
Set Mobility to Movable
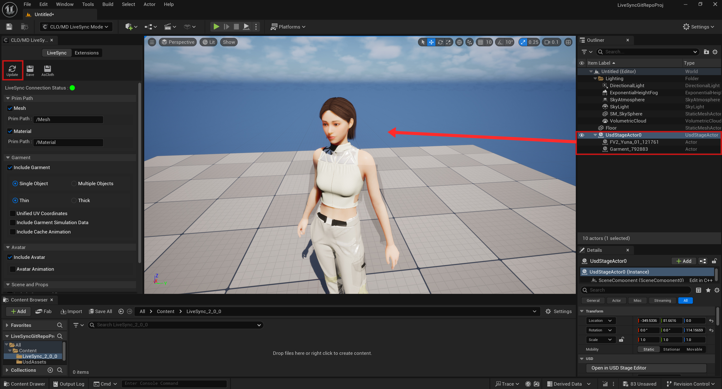point(694,349)
